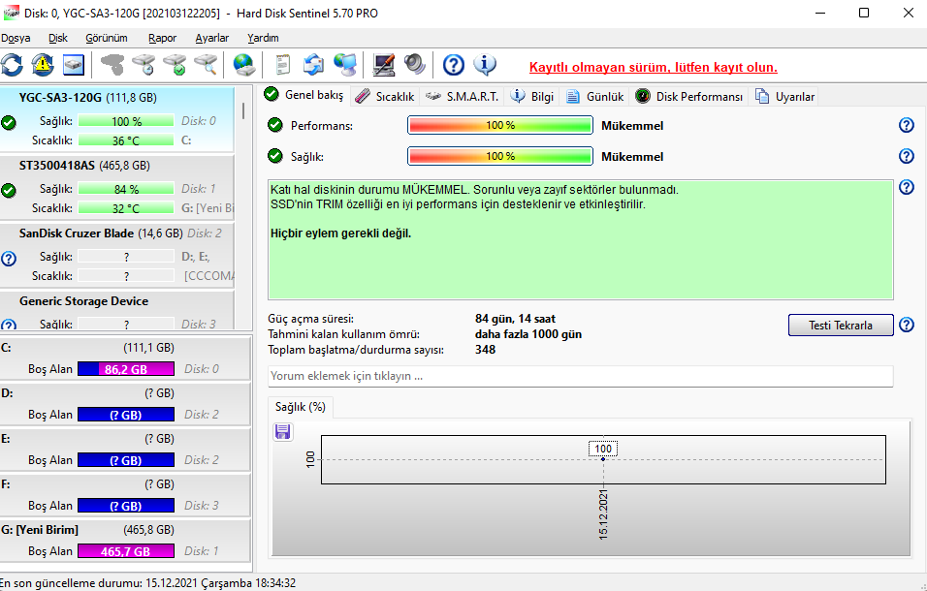
Task: Select the E: partition label
Action: pyautogui.click(x=6, y=439)
